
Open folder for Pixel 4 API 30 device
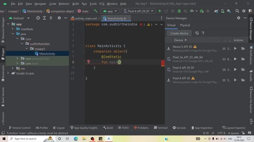coord(243,80)
